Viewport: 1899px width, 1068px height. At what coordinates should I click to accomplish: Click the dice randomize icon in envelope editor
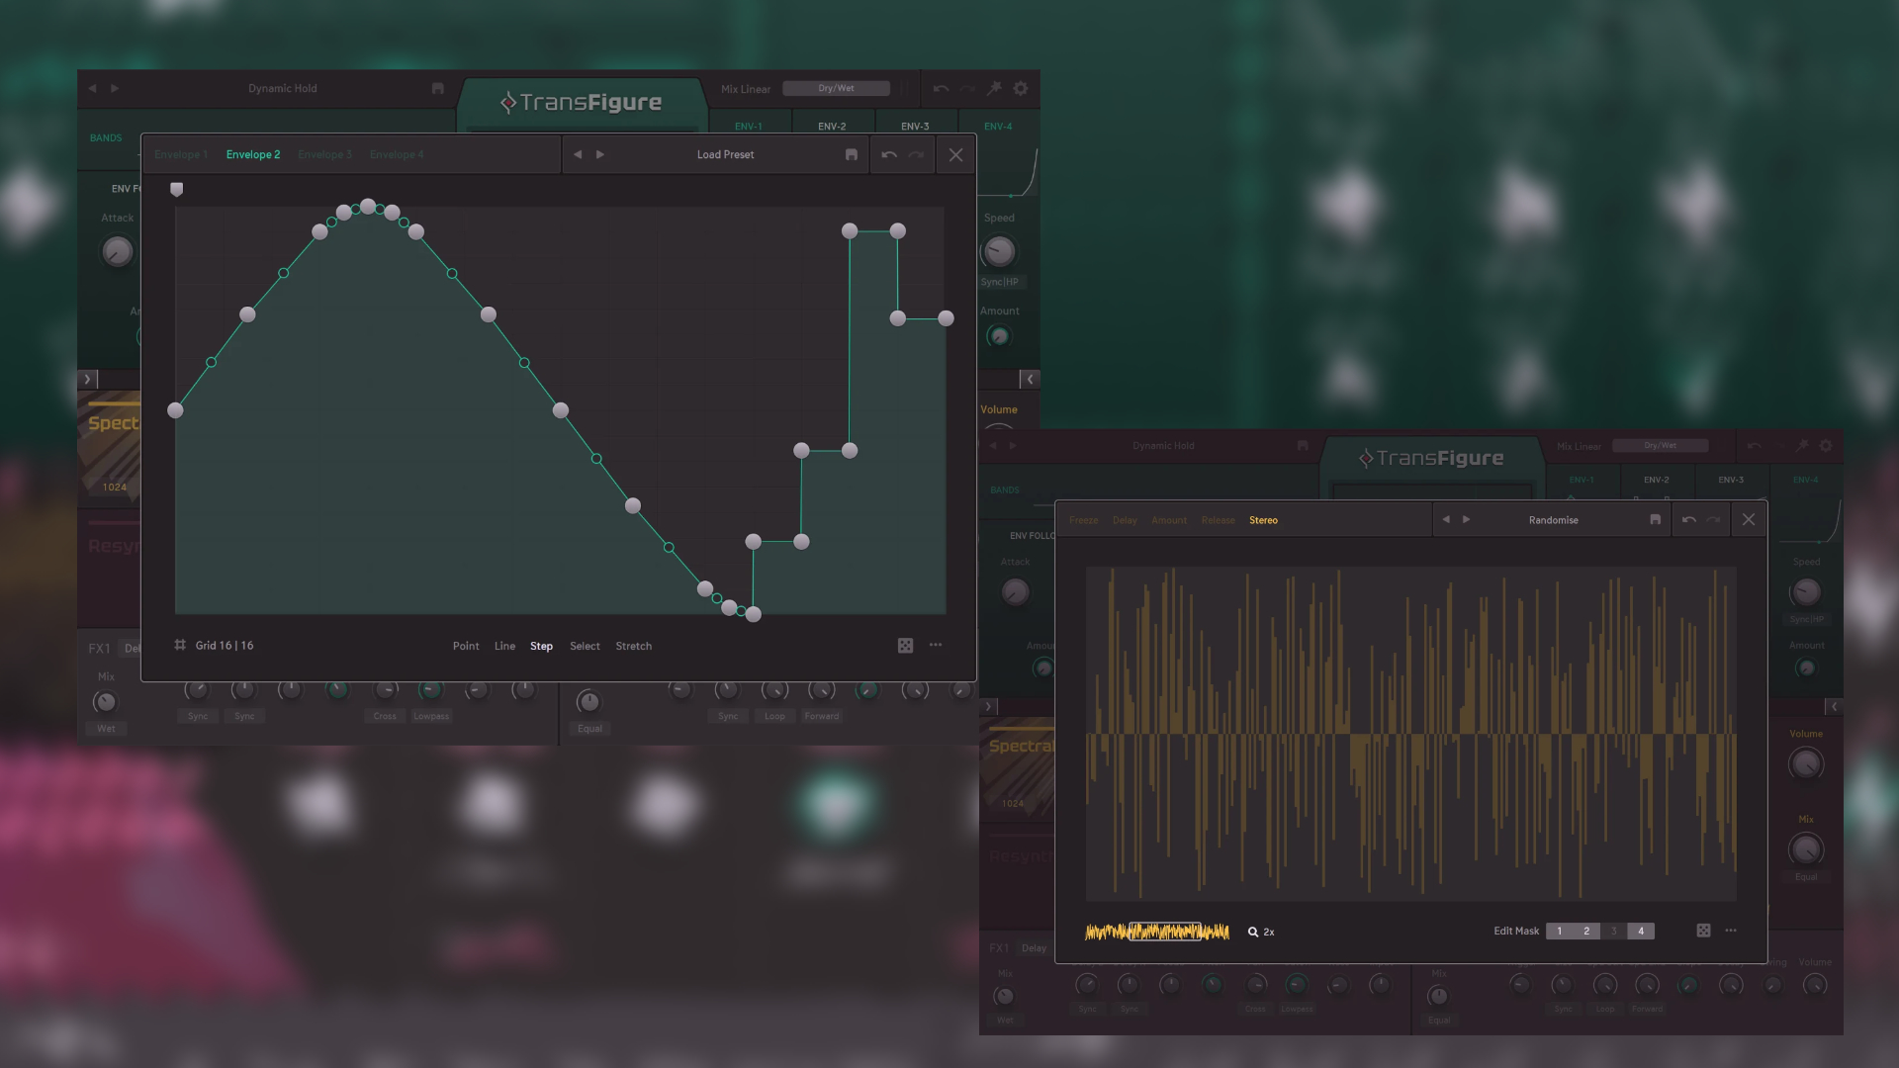click(x=905, y=646)
